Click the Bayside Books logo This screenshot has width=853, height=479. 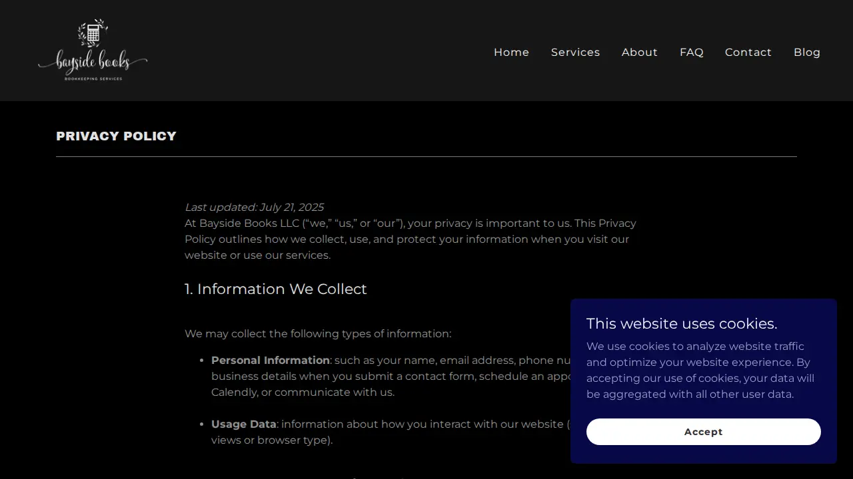point(93,51)
